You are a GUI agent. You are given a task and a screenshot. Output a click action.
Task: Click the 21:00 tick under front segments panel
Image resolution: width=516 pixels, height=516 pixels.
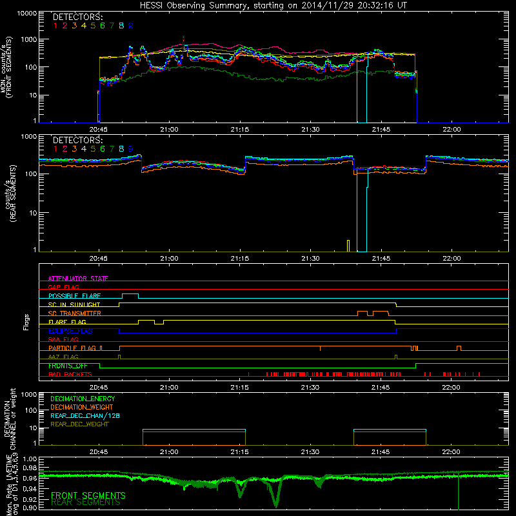(169, 130)
